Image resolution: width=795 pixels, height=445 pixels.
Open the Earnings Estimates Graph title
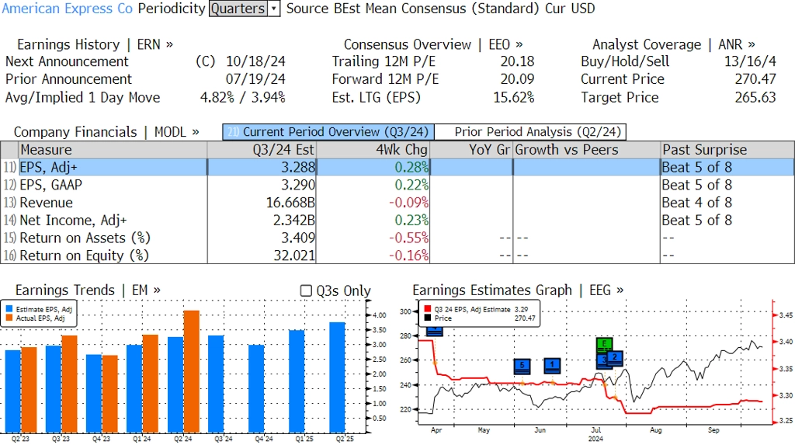coord(491,290)
